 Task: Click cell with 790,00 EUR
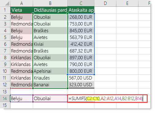coord(81,64)
